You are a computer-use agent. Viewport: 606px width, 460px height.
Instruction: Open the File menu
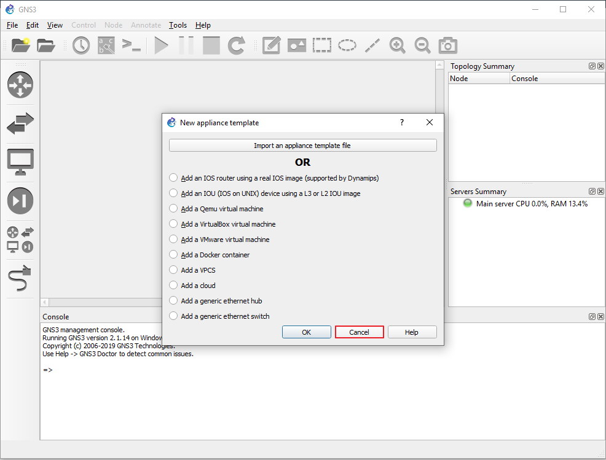pyautogui.click(x=12, y=25)
